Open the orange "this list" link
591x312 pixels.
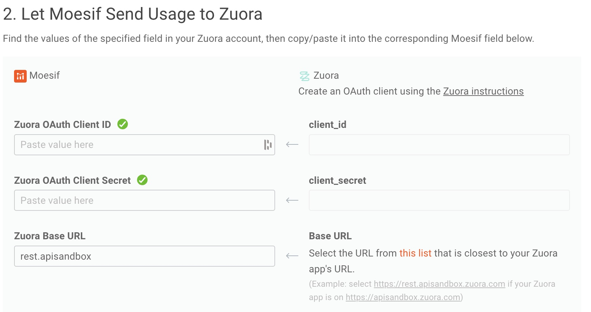[x=415, y=253]
